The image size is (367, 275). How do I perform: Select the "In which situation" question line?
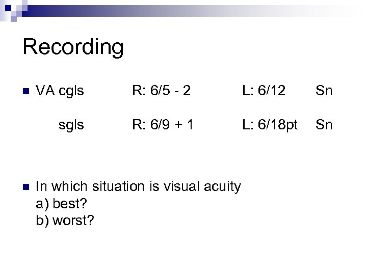(139, 187)
